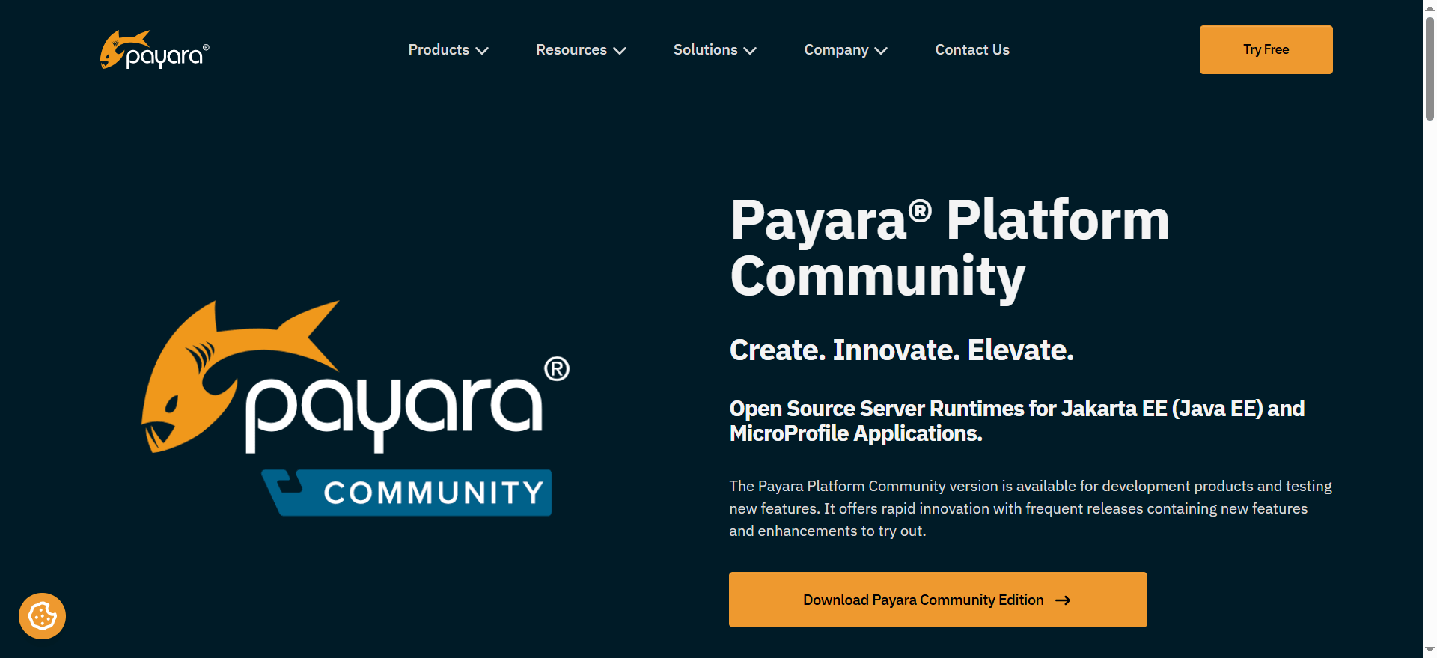Click the 'Open Source Server Runtimes' subheading
The width and height of the screenshot is (1437, 658).
coord(1017,421)
